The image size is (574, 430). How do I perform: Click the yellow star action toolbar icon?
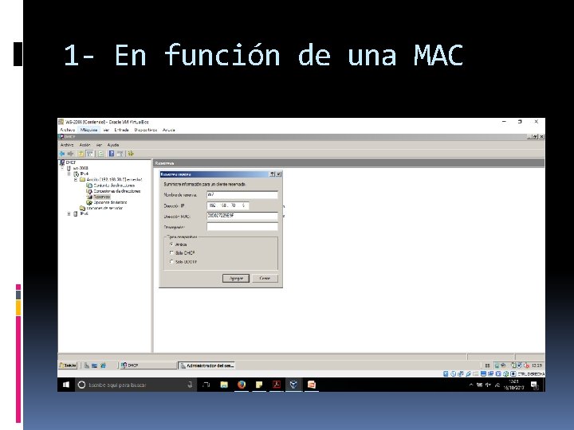point(131,154)
